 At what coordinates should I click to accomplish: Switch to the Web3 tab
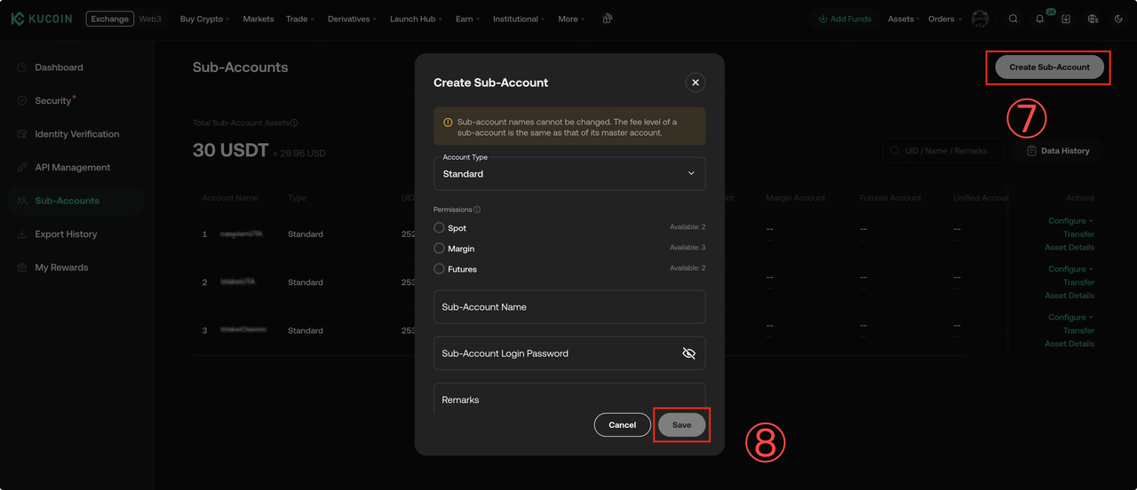[151, 19]
